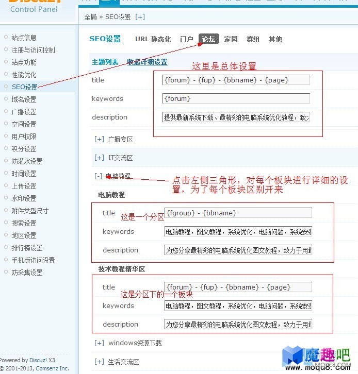Click the 电脑教程 title field {fgroup} - {bbname}
Image resolution: width=358 pixels, height=374 pixels.
click(238, 213)
